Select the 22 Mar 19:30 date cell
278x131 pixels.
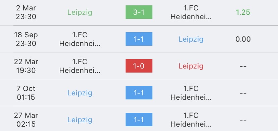coord(26,66)
